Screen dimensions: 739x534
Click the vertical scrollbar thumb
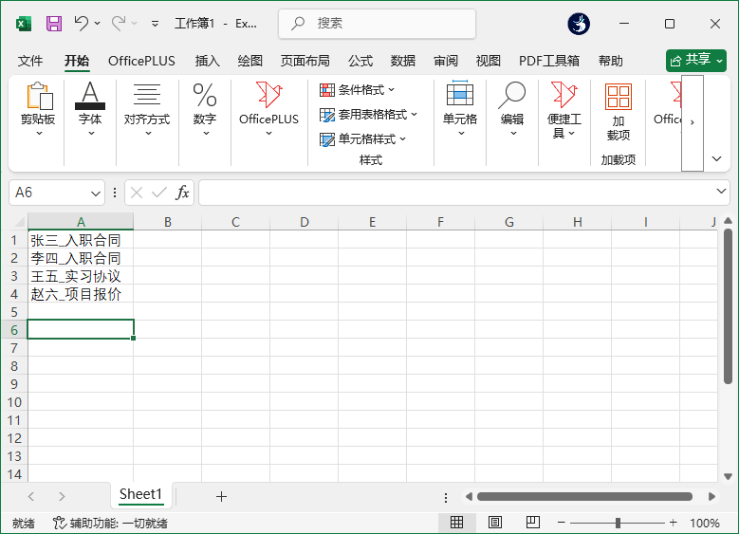[x=728, y=306]
